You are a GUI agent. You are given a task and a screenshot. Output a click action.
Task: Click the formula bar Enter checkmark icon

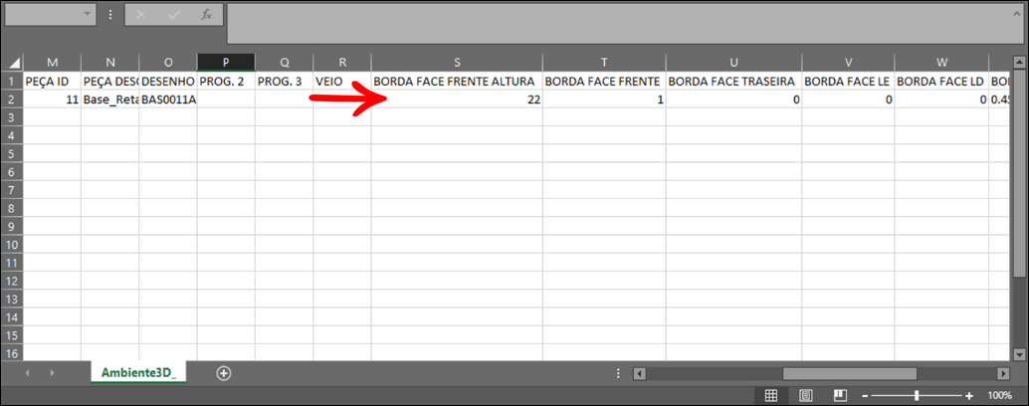[x=174, y=15]
